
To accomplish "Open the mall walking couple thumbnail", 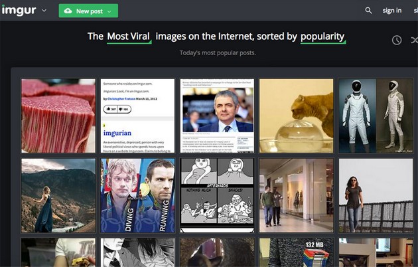I will click(x=296, y=195).
